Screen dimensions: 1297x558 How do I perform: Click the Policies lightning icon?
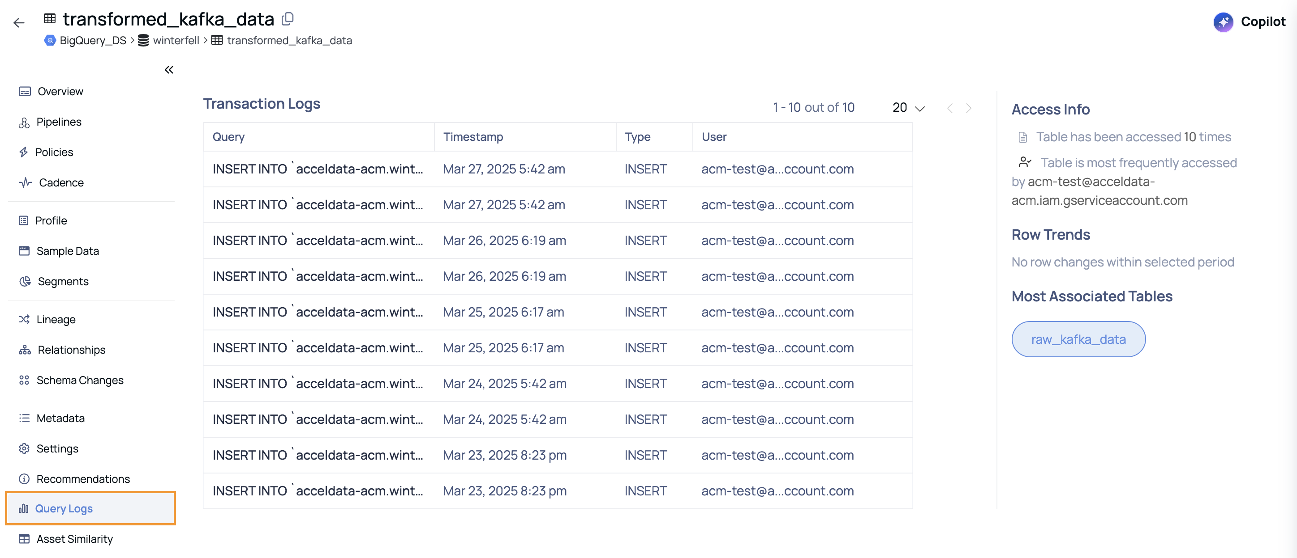pos(24,152)
